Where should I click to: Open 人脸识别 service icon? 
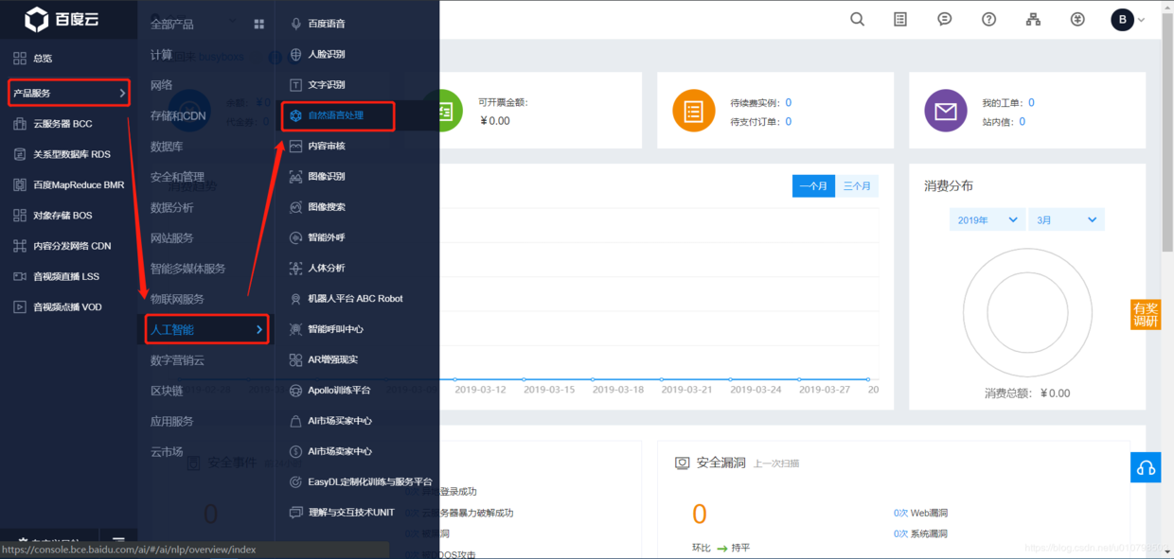coord(296,54)
